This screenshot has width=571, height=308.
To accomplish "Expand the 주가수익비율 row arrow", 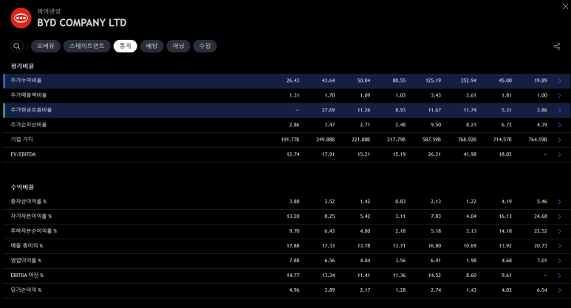I will tap(560, 81).
